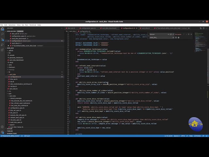Close the configuration.rb tab
Screen dimensions: 209x157
(137, 28)
